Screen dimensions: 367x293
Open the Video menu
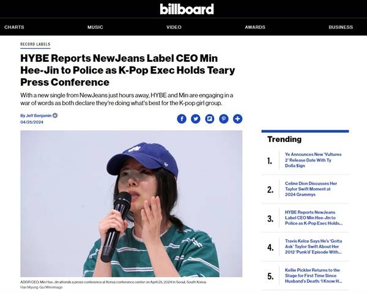tap(174, 27)
